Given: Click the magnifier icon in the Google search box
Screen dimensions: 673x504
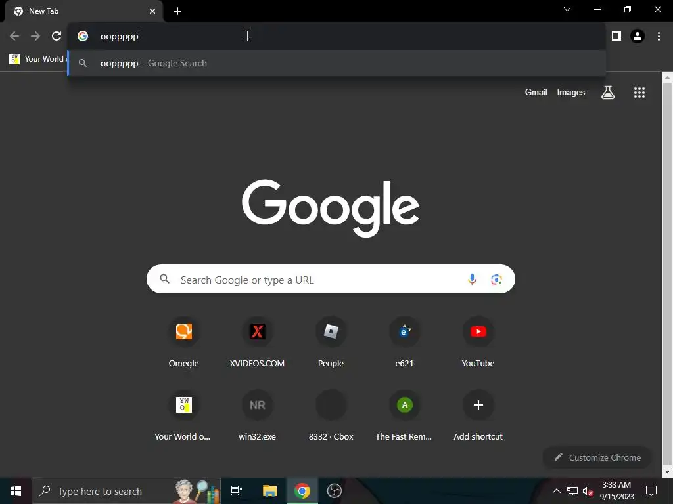Looking at the screenshot, I should click(165, 279).
